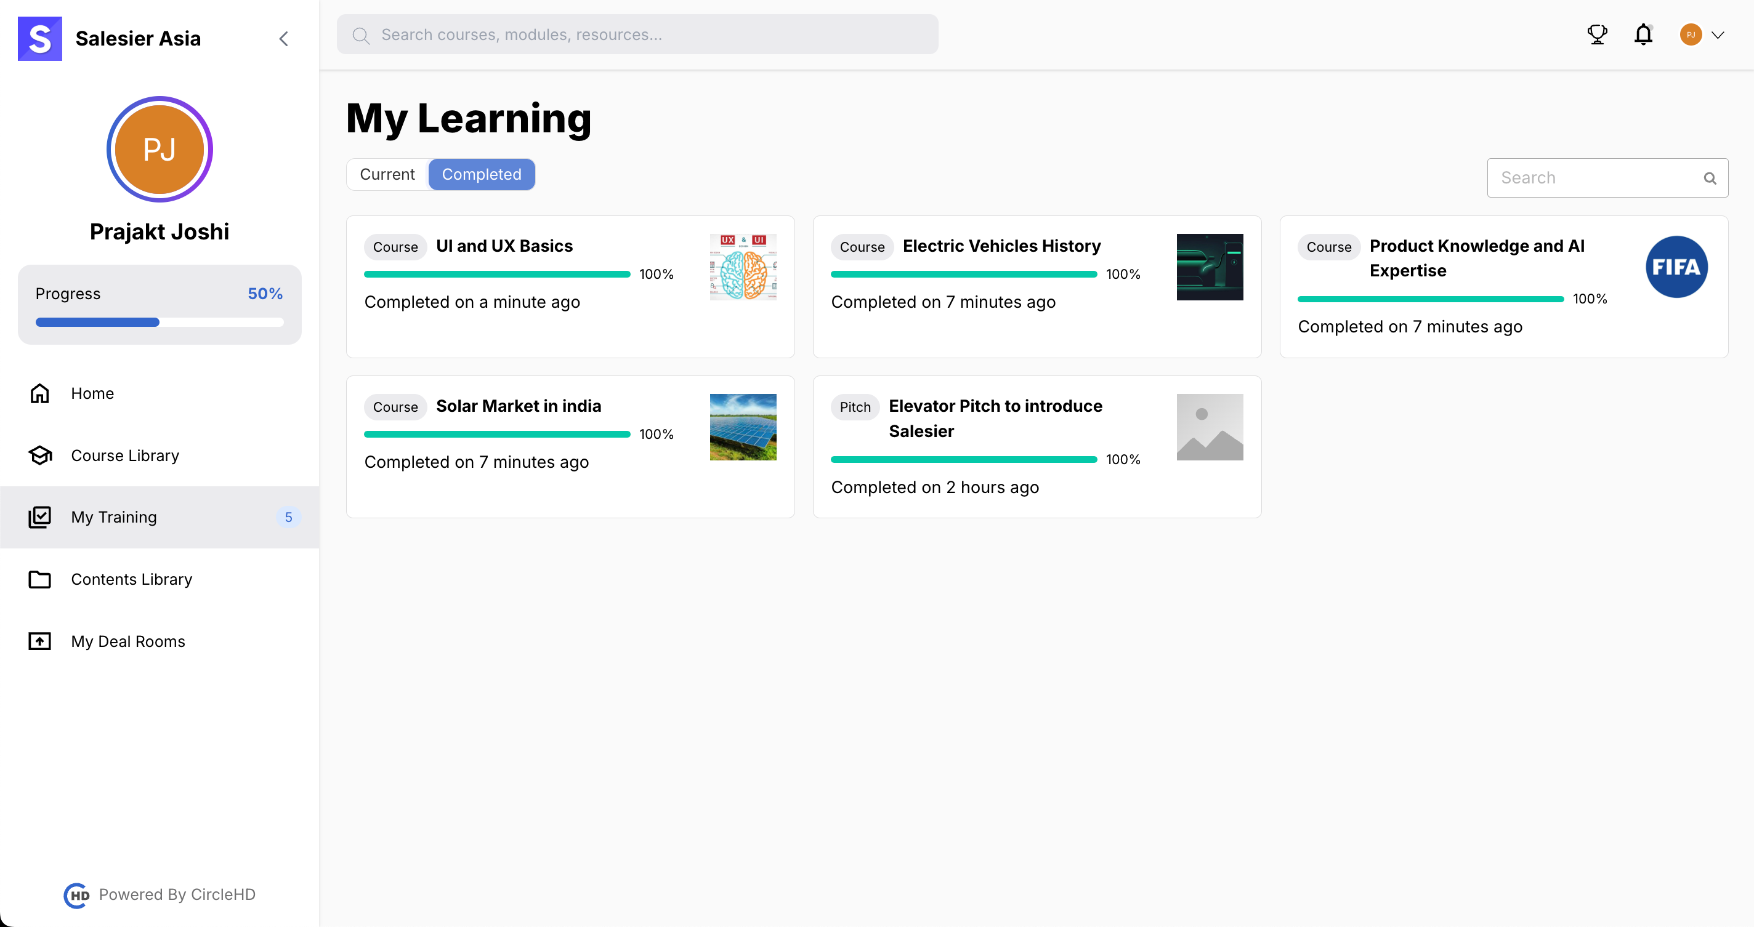The height and width of the screenshot is (927, 1754).
Task: Click Course tag on Solar Market card
Action: point(395,407)
